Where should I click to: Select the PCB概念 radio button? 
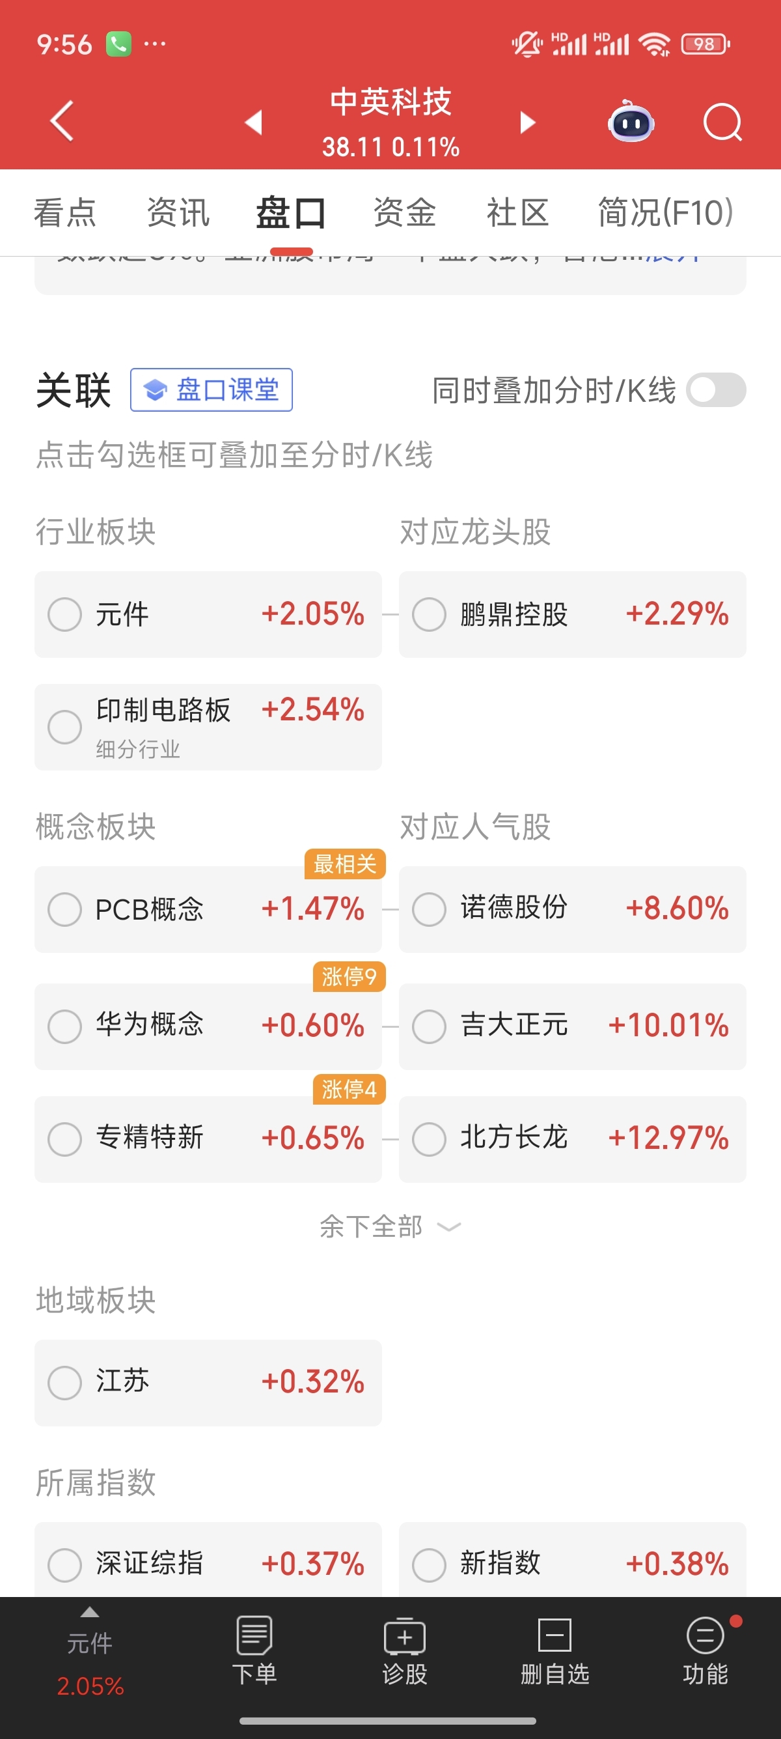click(x=64, y=909)
